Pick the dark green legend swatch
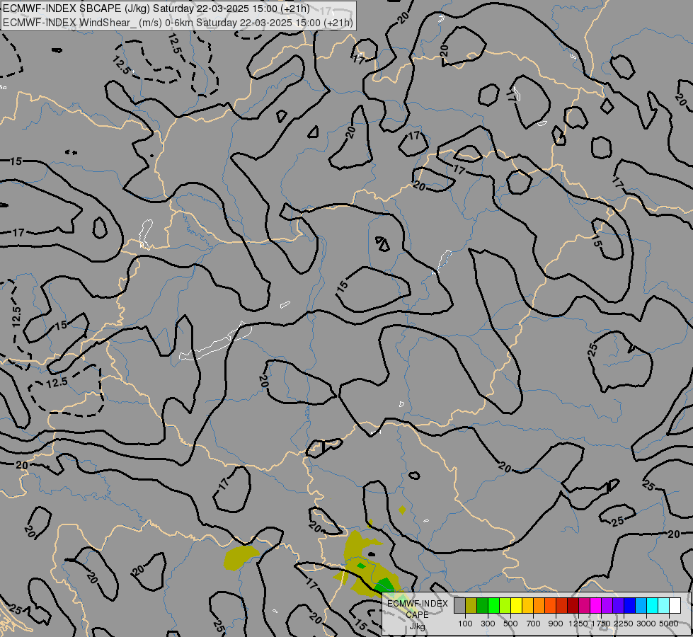693x637 pixels. [482, 606]
